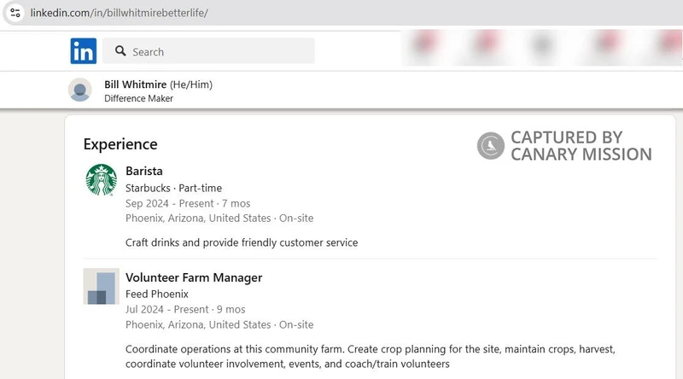Screen dimensions: 683x379
Task: Open the Starbucks company logo
Action: click(101, 179)
